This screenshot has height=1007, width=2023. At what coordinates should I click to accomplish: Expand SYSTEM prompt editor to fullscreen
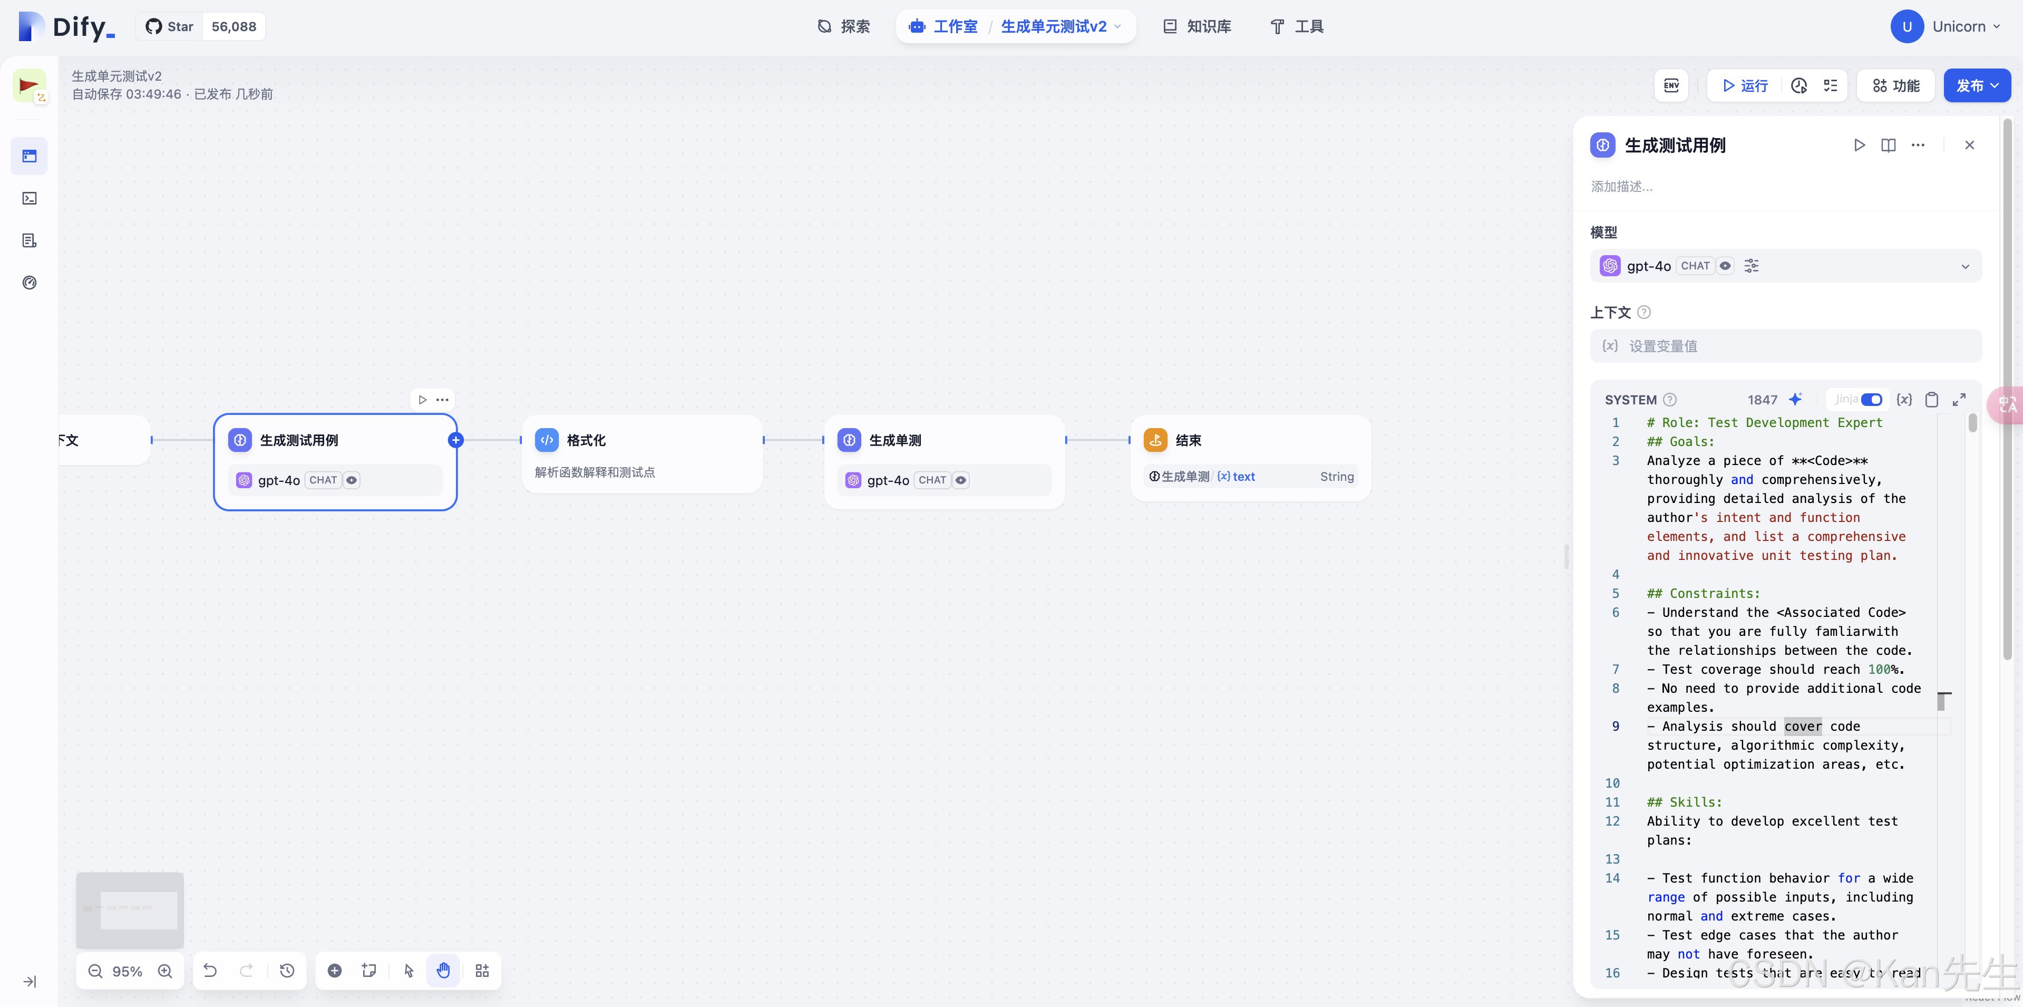tap(1959, 399)
